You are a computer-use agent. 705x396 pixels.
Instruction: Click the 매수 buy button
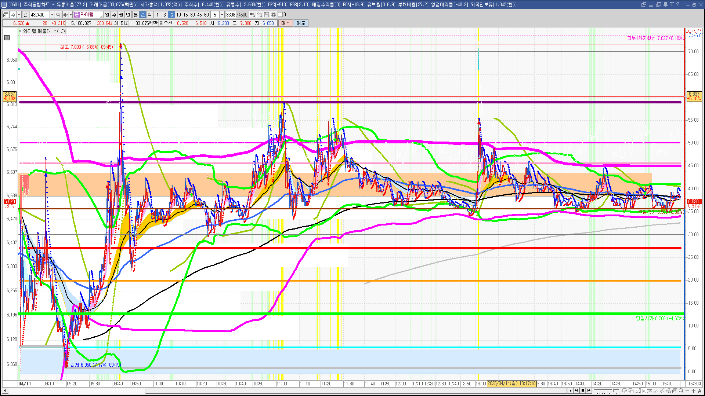286,23
